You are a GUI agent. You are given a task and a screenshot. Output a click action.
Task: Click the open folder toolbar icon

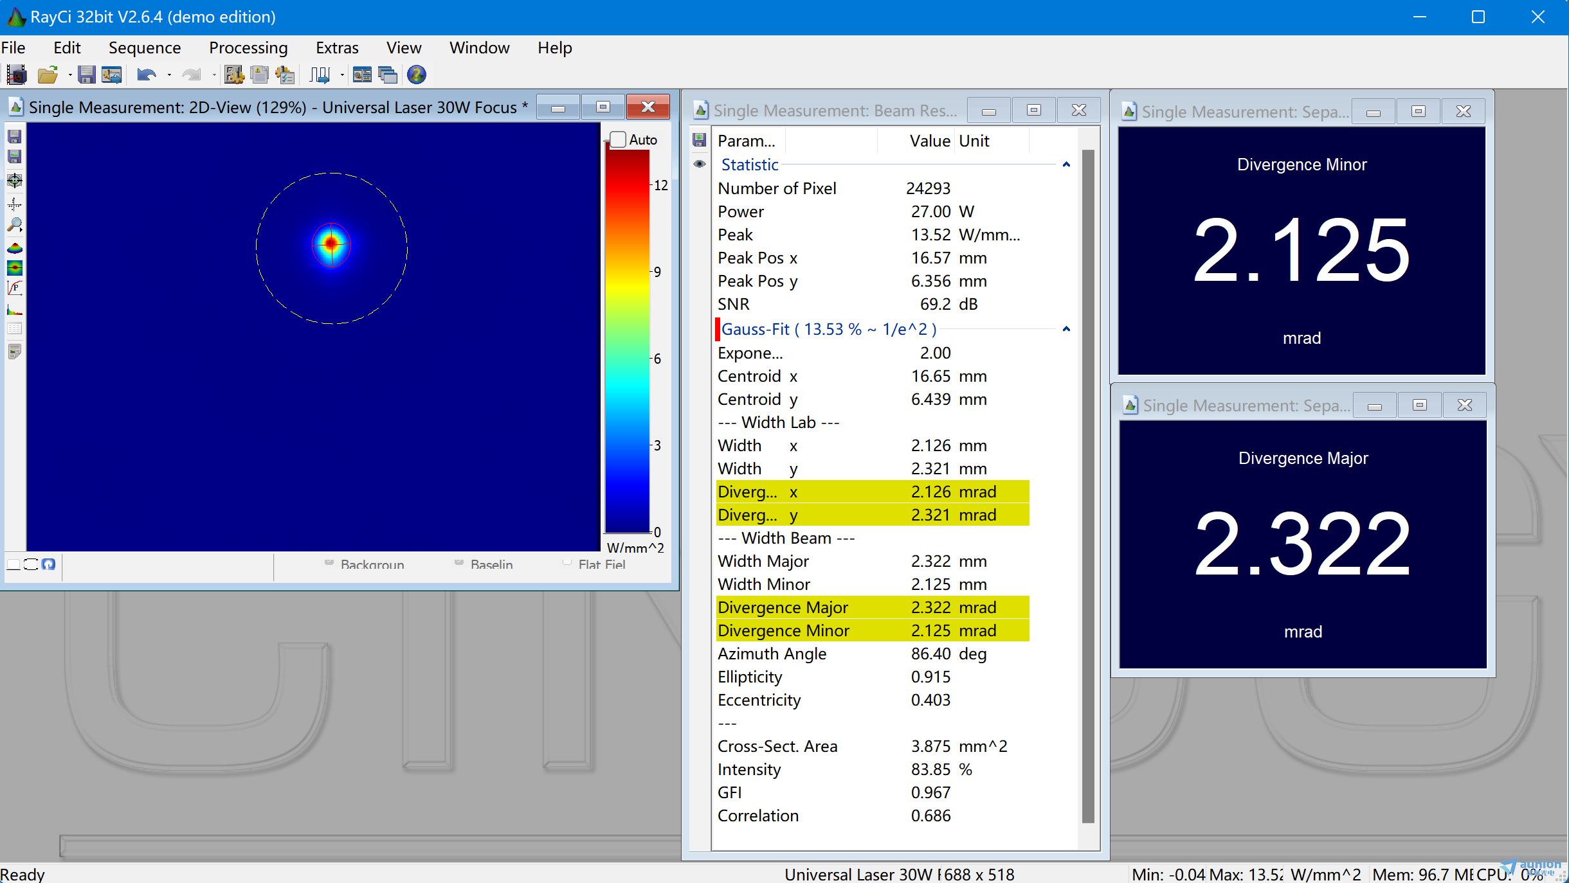48,75
